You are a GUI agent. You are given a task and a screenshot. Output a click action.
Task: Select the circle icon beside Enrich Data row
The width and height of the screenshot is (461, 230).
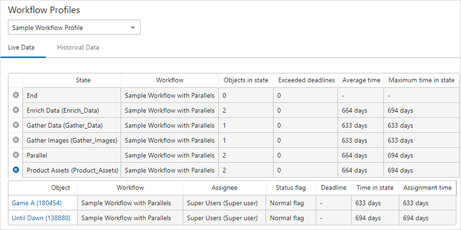pyautogui.click(x=16, y=110)
